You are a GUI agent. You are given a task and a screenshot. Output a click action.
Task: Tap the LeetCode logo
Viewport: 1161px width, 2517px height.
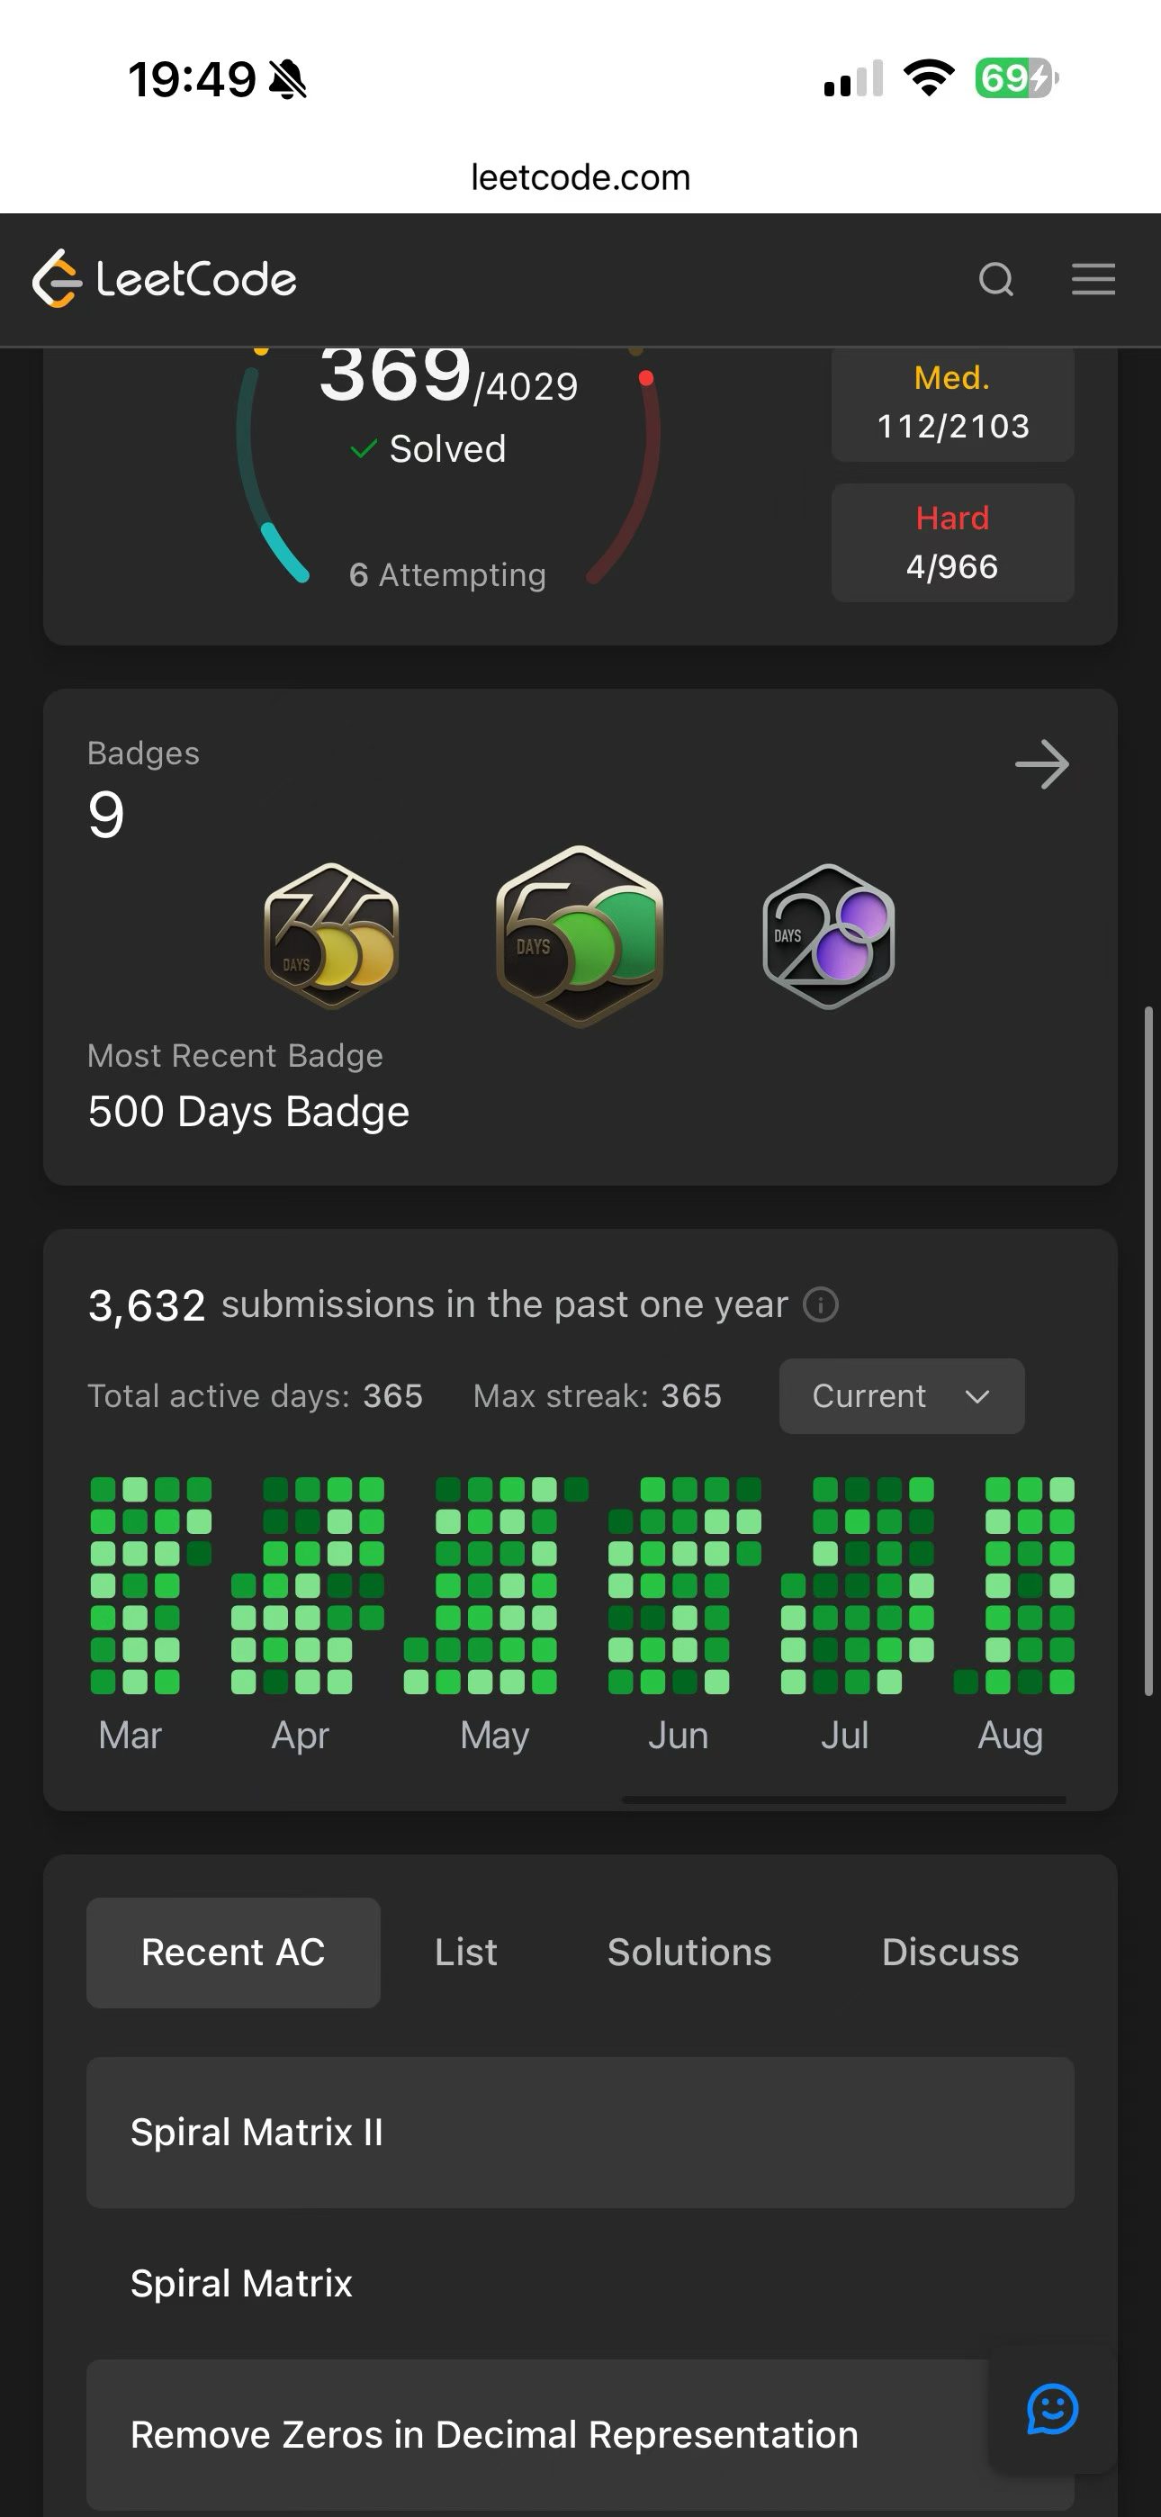tap(164, 279)
